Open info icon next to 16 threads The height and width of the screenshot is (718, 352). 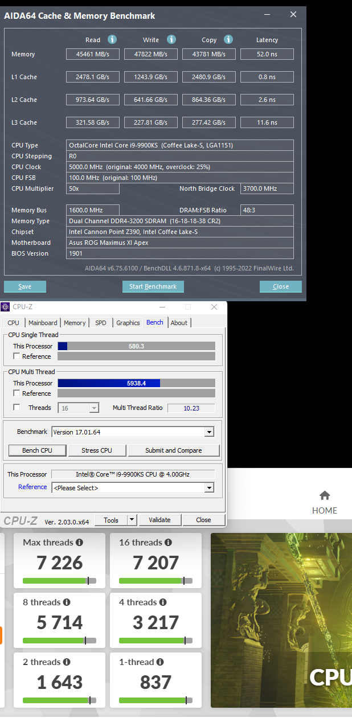[x=168, y=543]
